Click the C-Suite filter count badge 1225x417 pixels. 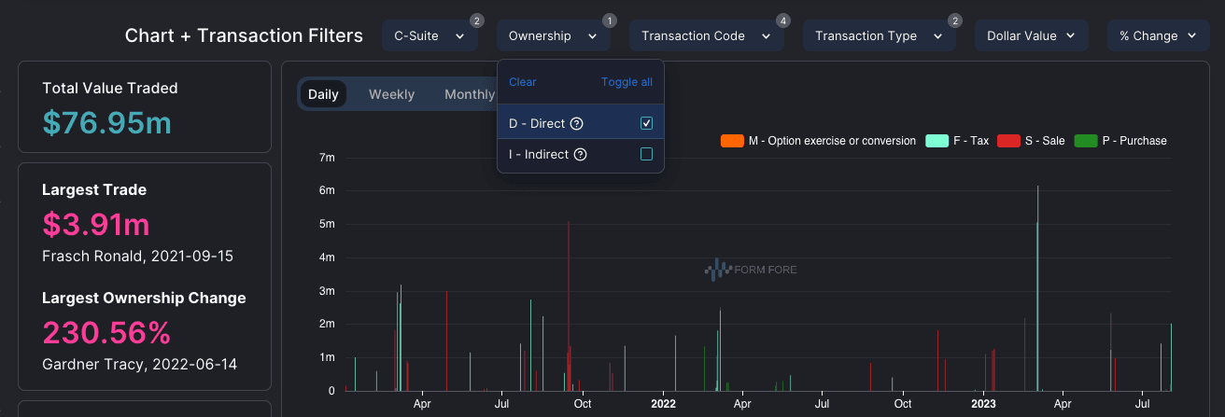pyautogui.click(x=476, y=21)
